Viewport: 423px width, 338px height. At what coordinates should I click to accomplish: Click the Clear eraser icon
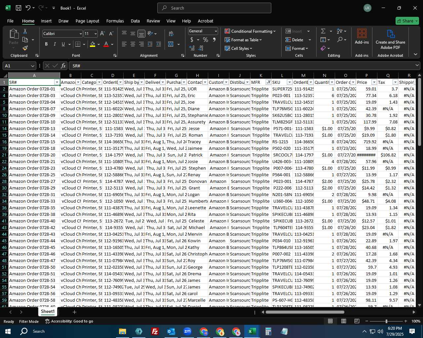(323, 48)
